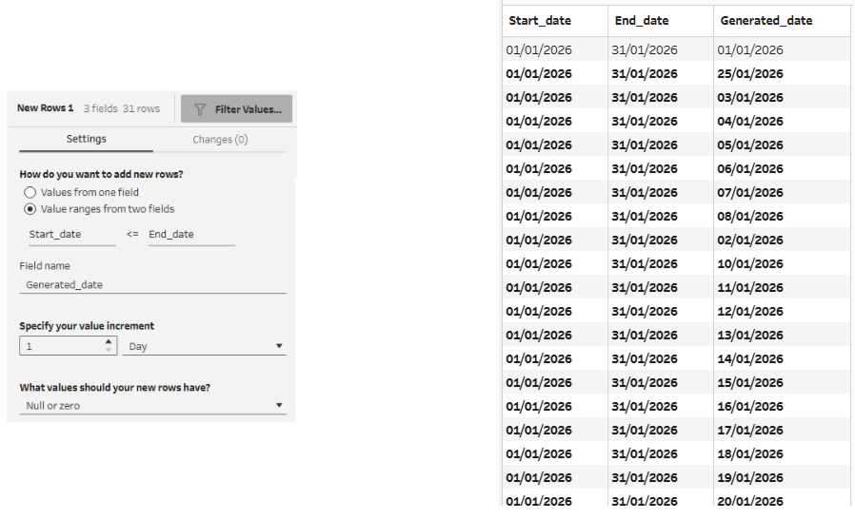The image size is (855, 519).
Task: Click the New Rows 1 step title
Action: 45,108
